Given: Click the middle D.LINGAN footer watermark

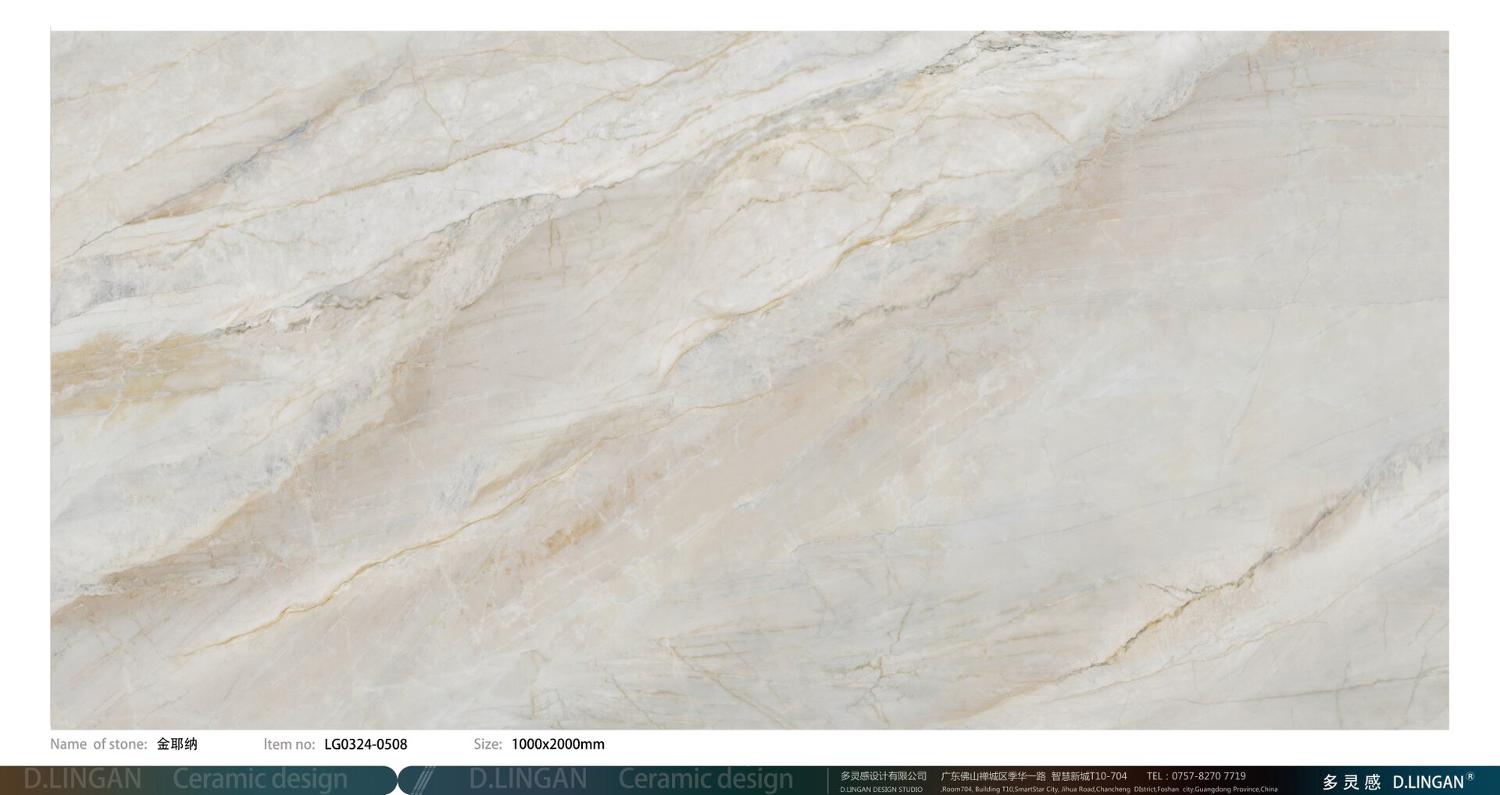Looking at the screenshot, I should point(528,779).
